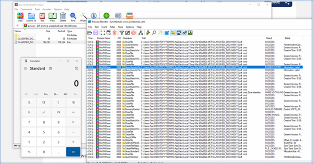Open the Favorites menu in WinRAR
The height and width of the screenshot is (164, 313).
[x=47, y=9]
